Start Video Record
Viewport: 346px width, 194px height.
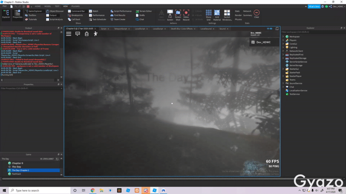click(x=186, y=15)
